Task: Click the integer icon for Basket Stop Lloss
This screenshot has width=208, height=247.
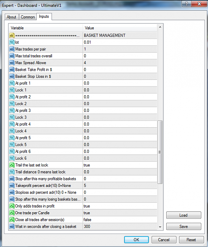Action: [12, 76]
